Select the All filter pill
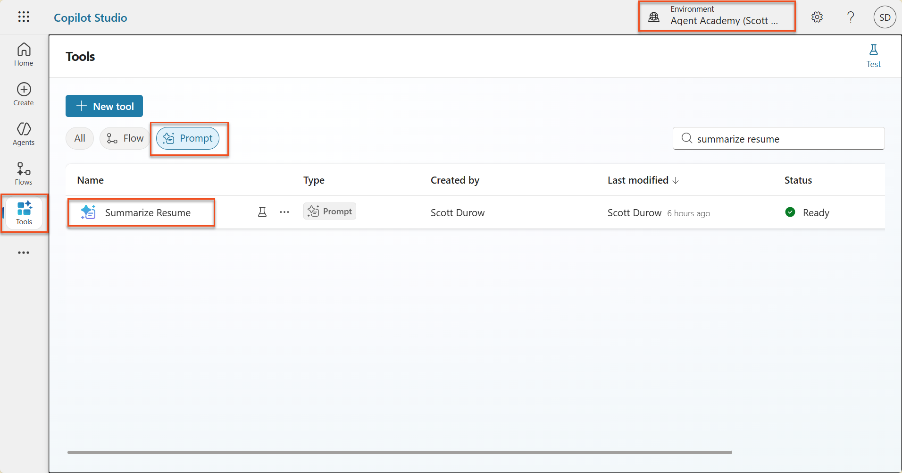 tap(80, 138)
